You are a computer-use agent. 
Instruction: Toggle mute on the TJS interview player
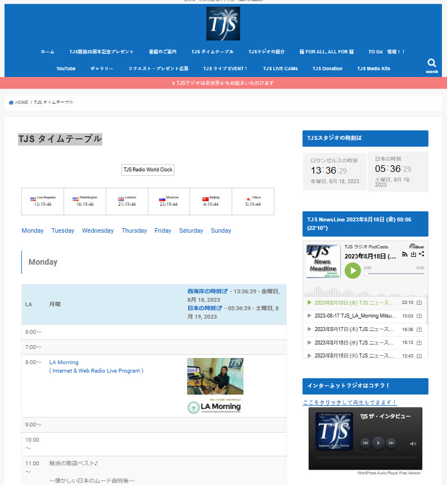(413, 443)
